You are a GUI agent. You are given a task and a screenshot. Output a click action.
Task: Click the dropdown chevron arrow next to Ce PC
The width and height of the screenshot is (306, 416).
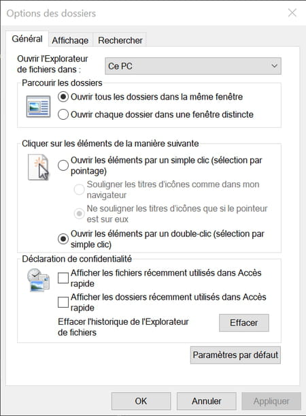(x=275, y=66)
